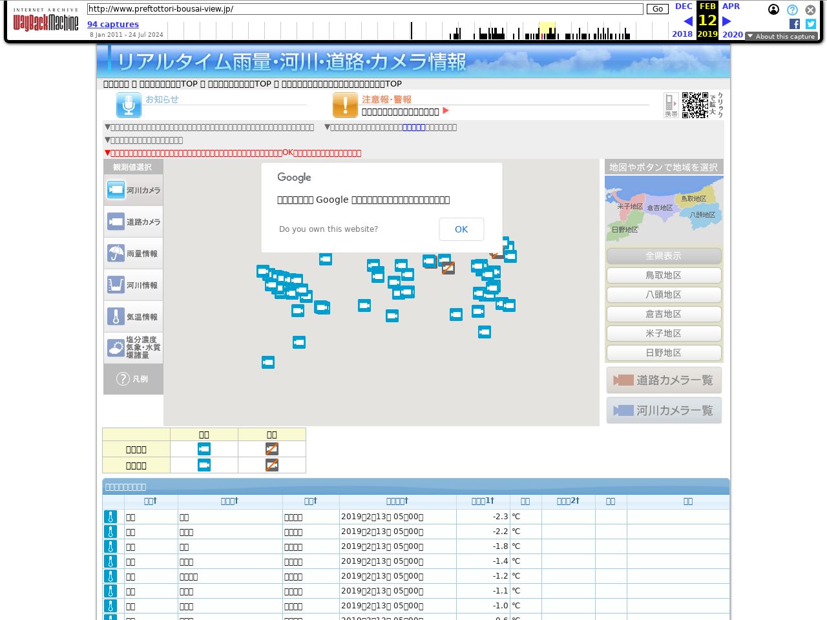Open the 94 captures link
Image resolution: width=827 pixels, height=620 pixels.
click(x=113, y=24)
